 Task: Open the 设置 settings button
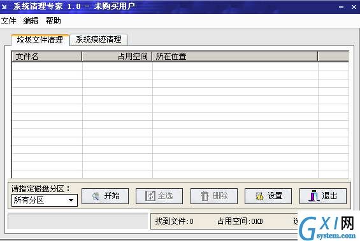(268, 196)
